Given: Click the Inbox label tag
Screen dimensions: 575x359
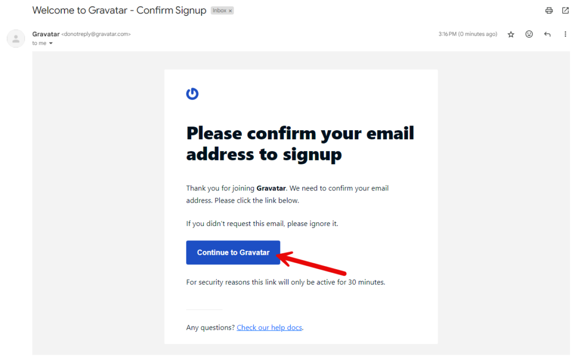Looking at the screenshot, I should click(219, 11).
